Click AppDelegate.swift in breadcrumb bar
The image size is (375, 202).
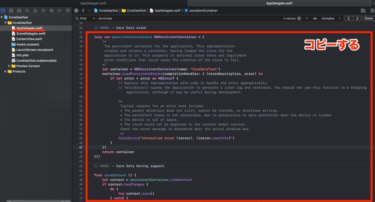pyautogui.click(x=165, y=10)
